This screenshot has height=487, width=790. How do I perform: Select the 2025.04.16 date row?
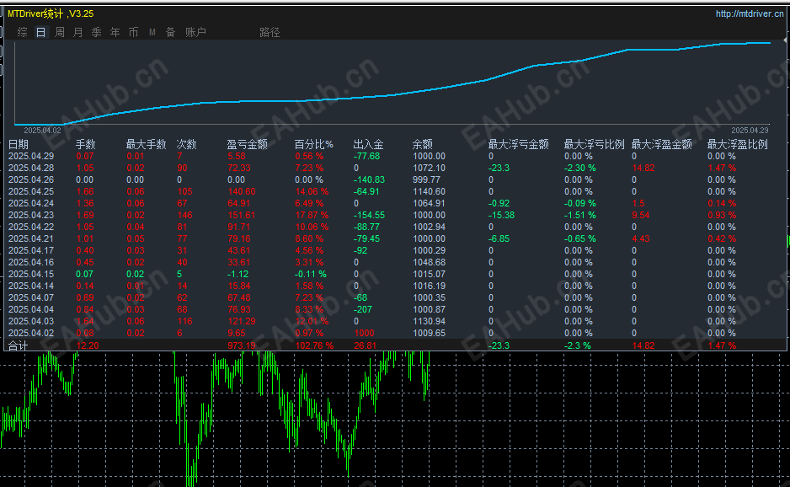[x=30, y=262]
